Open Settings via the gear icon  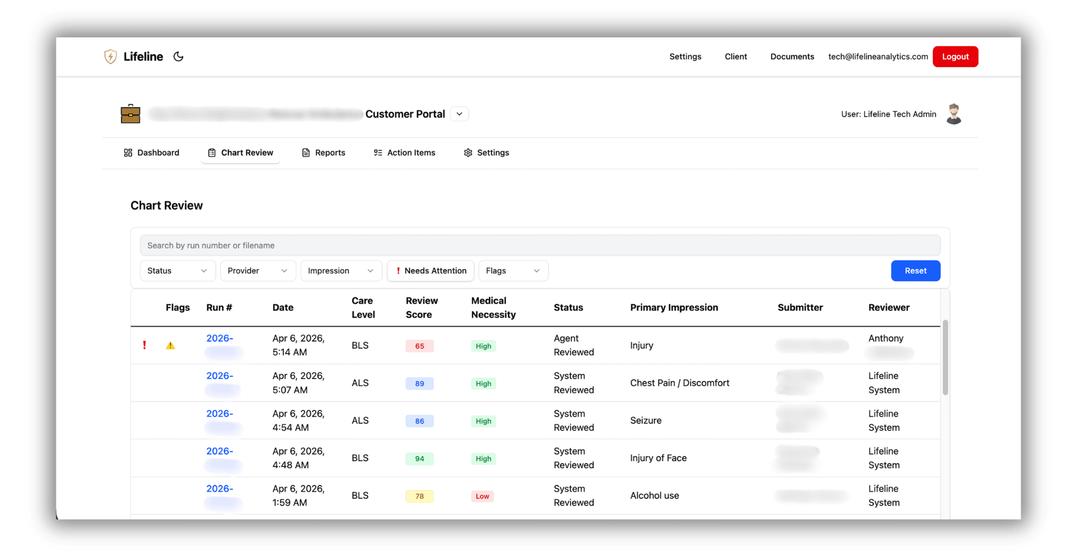point(468,152)
